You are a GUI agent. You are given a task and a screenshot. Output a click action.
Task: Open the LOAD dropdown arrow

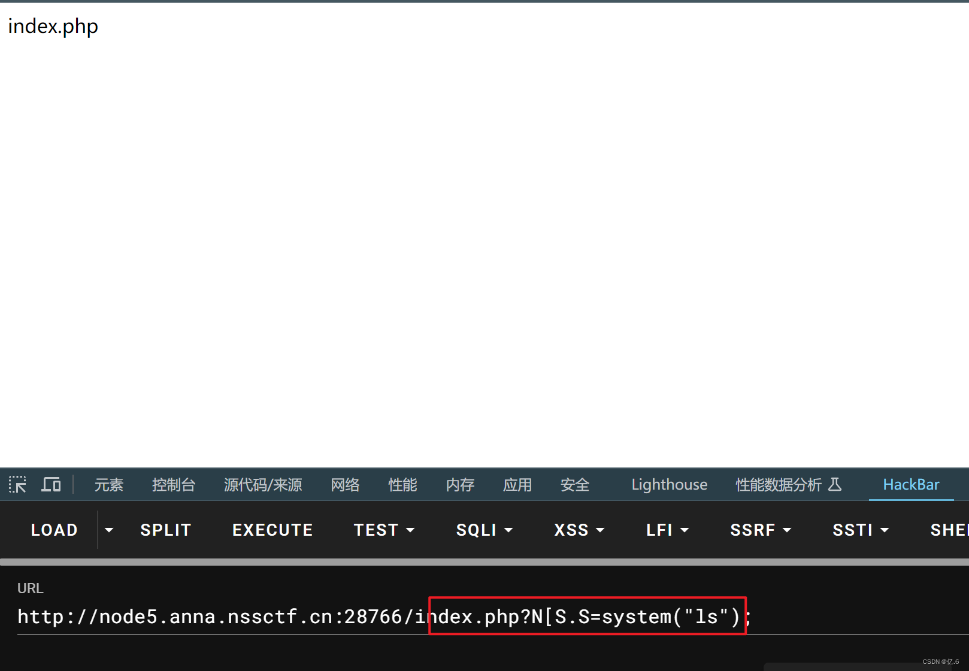108,529
